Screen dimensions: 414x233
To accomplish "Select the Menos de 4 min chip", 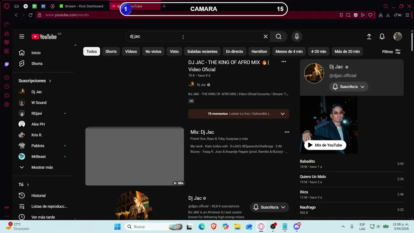I will [289, 51].
